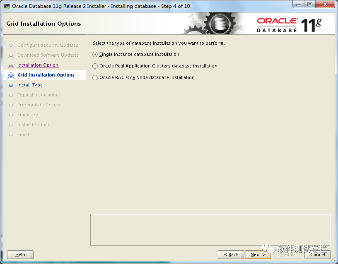Viewport: 338px width, 264px height.
Task: Click the Prerequisite Checks step text
Action: [39, 105]
